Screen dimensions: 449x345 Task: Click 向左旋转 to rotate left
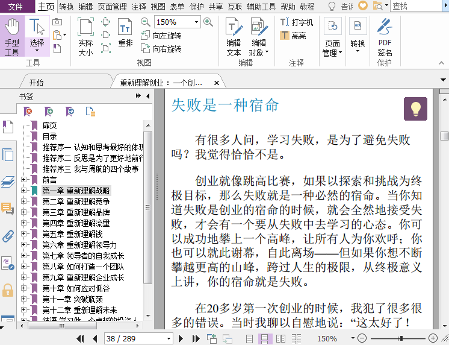tap(161, 36)
